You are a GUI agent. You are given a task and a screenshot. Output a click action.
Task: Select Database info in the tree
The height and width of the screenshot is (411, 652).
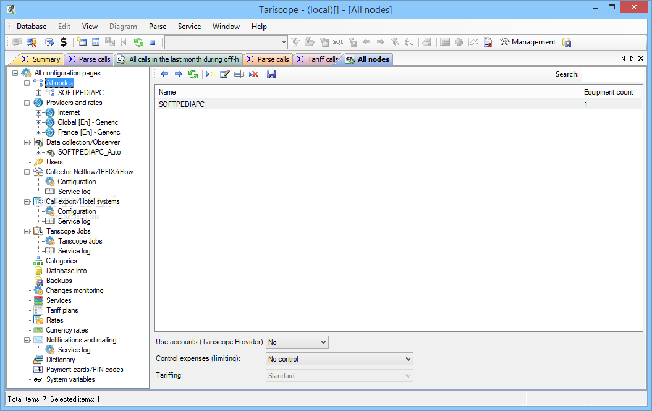pyautogui.click(x=67, y=271)
